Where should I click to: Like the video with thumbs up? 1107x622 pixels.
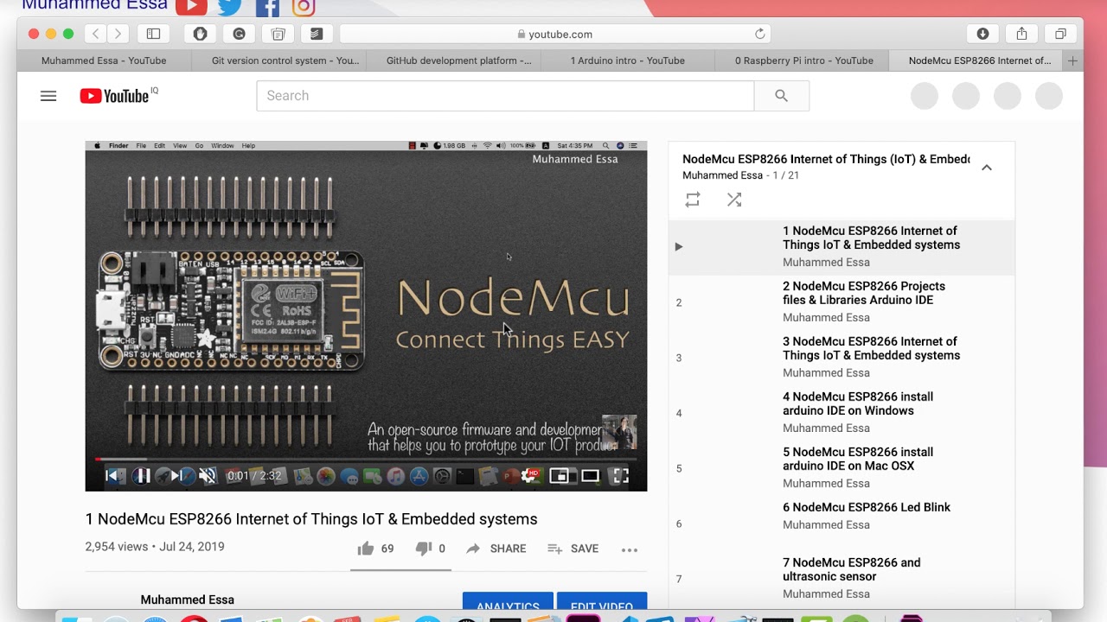(365, 549)
